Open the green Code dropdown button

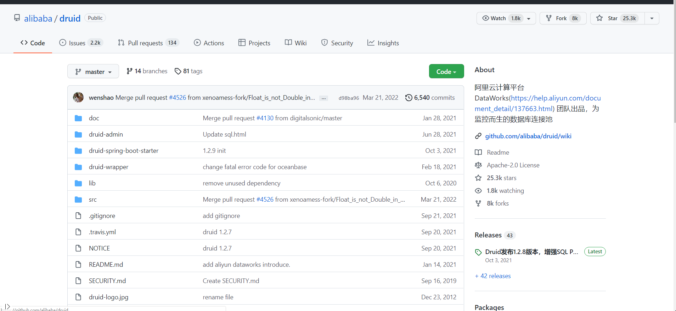tap(446, 71)
